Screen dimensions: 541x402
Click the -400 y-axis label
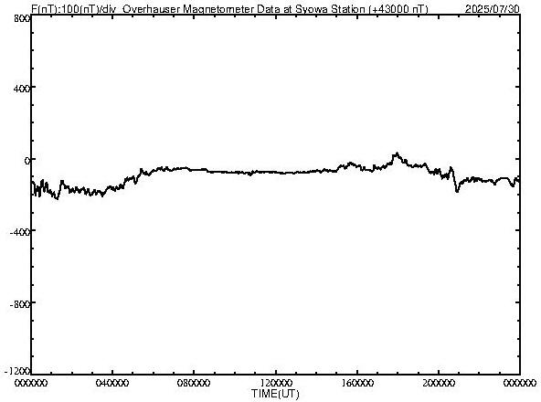20,231
